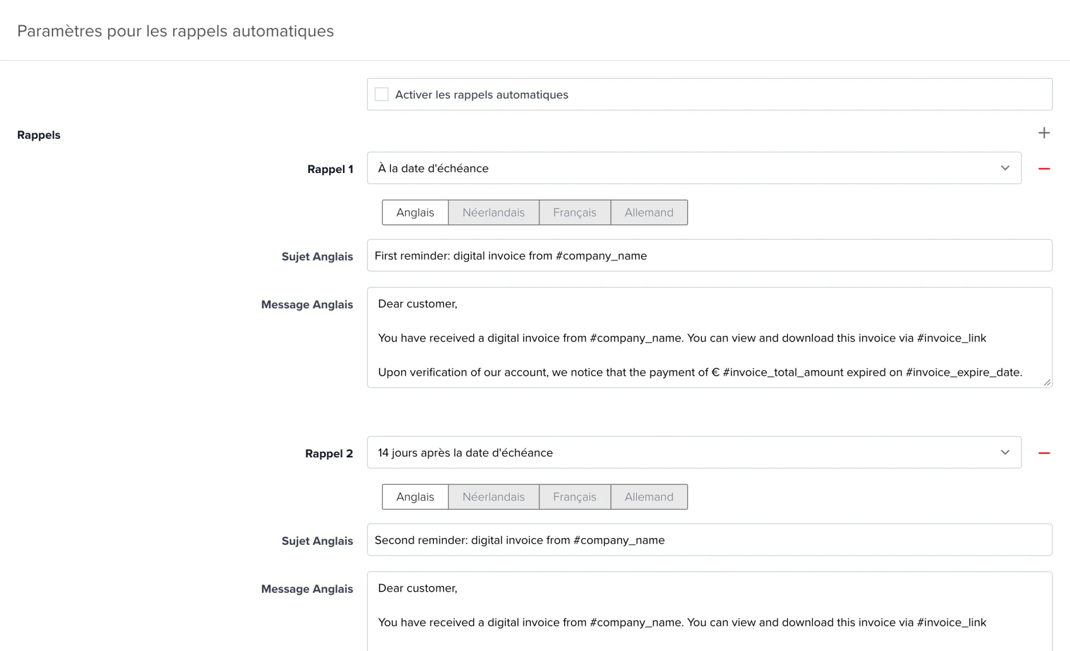Click First reminder subject input field
This screenshot has width=1070, height=651.
click(x=709, y=255)
